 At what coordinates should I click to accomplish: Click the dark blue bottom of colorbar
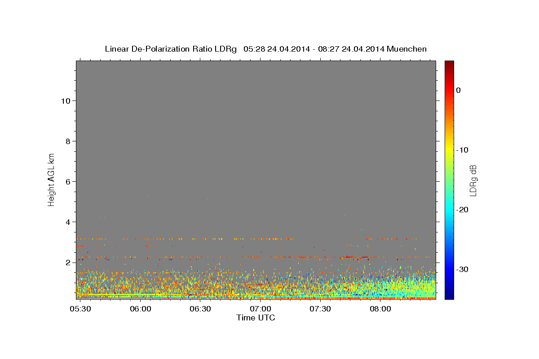449,295
